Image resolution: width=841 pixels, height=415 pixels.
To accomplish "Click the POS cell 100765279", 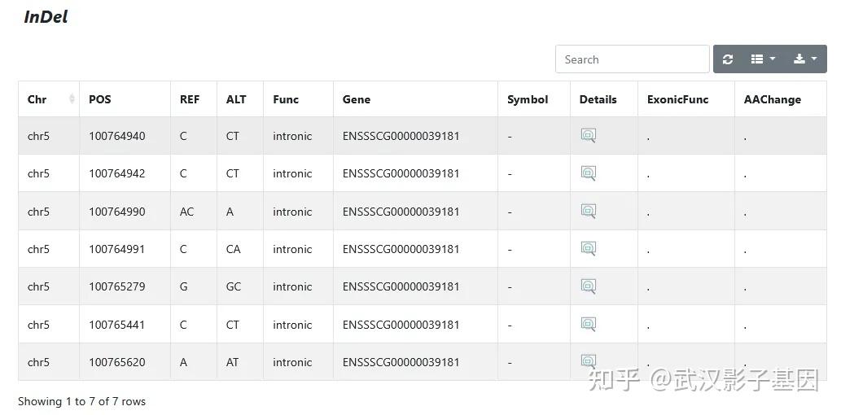I will 117,286.
